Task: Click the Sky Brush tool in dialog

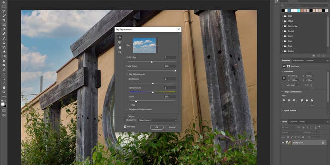Action: click(x=120, y=42)
